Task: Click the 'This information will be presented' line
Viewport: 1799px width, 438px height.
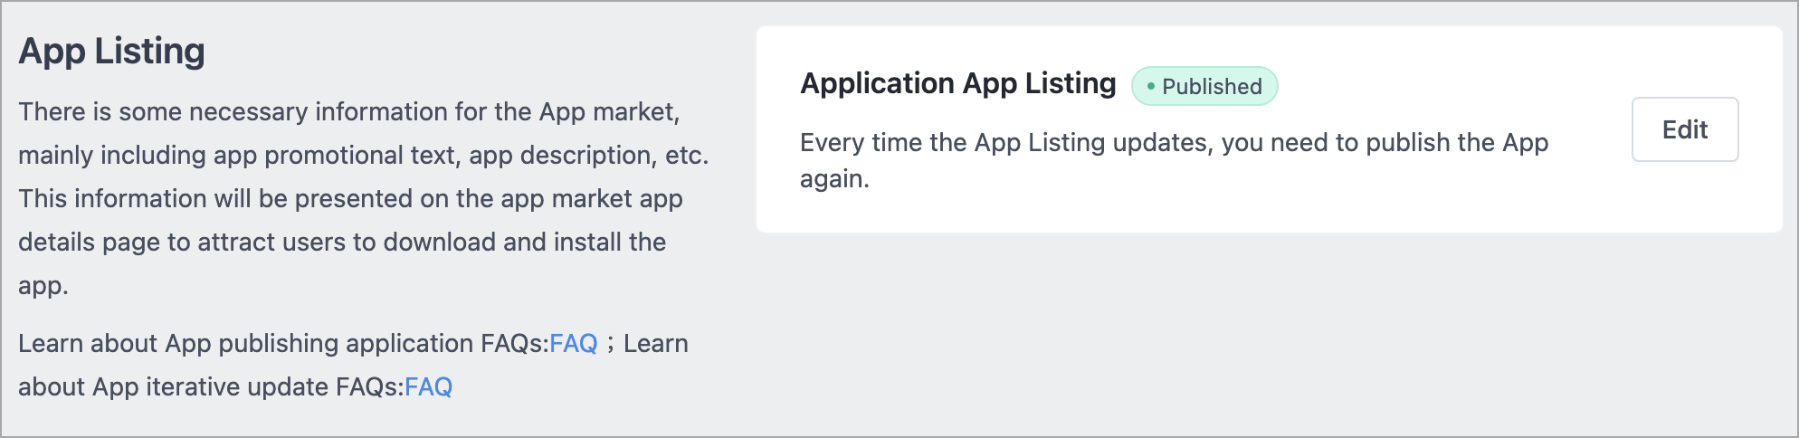Action: pos(351,199)
